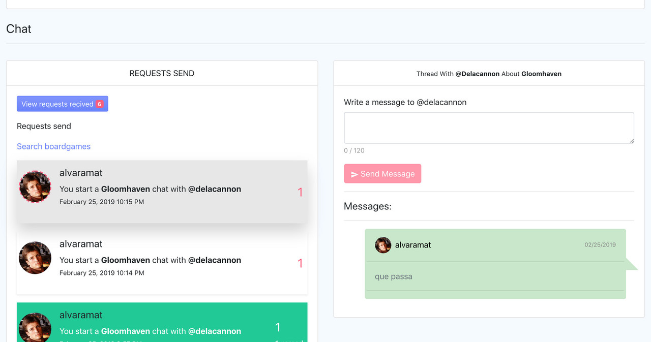Viewport: 651px width, 342px height.
Task: Click Gloomhaven in the thread header
Action: [542, 74]
